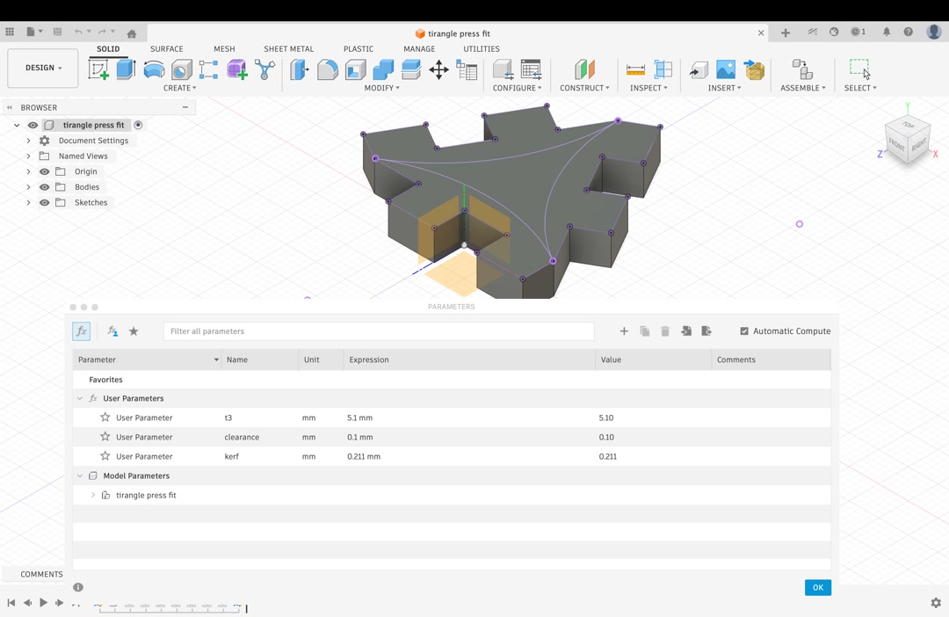Open a new design tab with plus
Screen dimensions: 949x617
pos(786,33)
